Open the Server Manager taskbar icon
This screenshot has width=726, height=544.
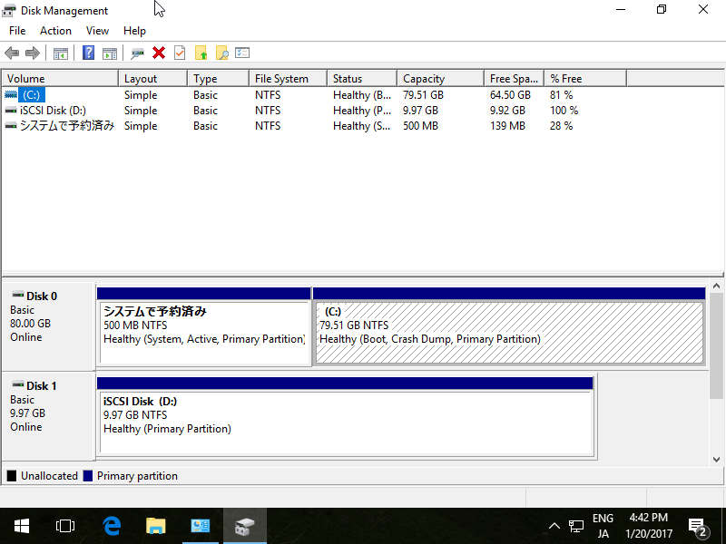(201, 526)
